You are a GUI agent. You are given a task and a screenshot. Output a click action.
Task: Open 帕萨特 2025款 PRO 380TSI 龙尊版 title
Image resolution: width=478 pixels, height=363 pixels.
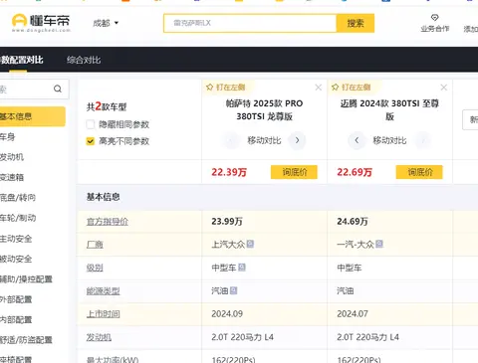point(264,110)
